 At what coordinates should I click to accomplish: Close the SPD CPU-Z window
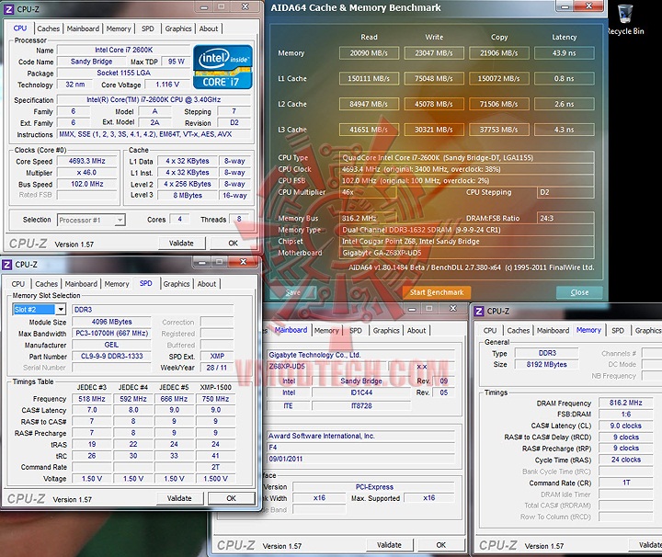point(243,262)
